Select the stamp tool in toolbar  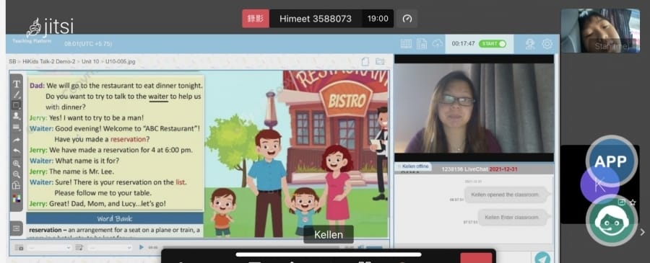point(17,116)
